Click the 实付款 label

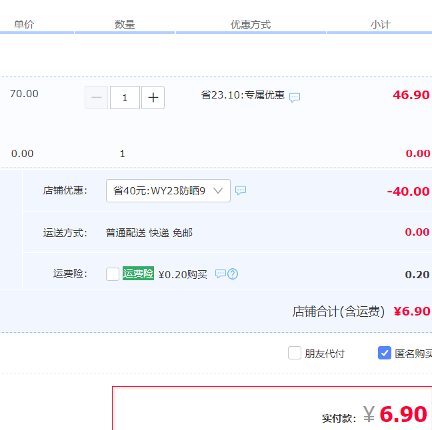click(x=339, y=419)
